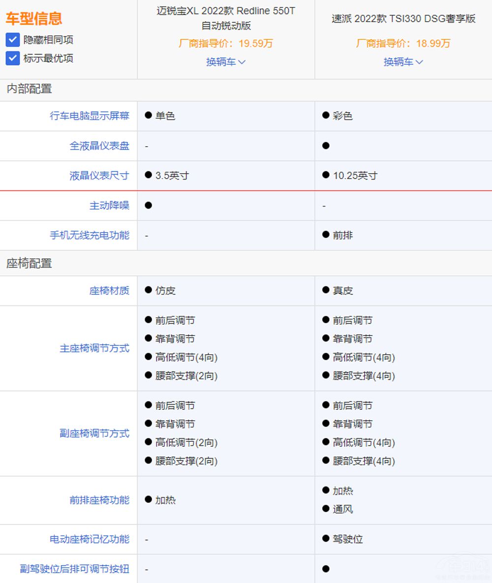Image resolution: width=492 pixels, height=583 pixels.
Task: Click the 速派 2022款 TSI330 model title
Action: point(403,19)
